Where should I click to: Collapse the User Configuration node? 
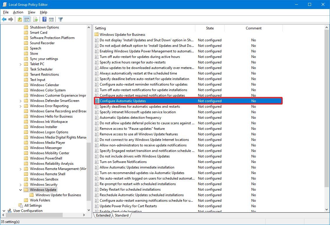(3, 210)
